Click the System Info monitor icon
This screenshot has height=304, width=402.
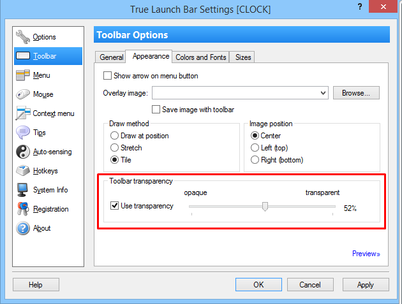pyautogui.click(x=23, y=190)
